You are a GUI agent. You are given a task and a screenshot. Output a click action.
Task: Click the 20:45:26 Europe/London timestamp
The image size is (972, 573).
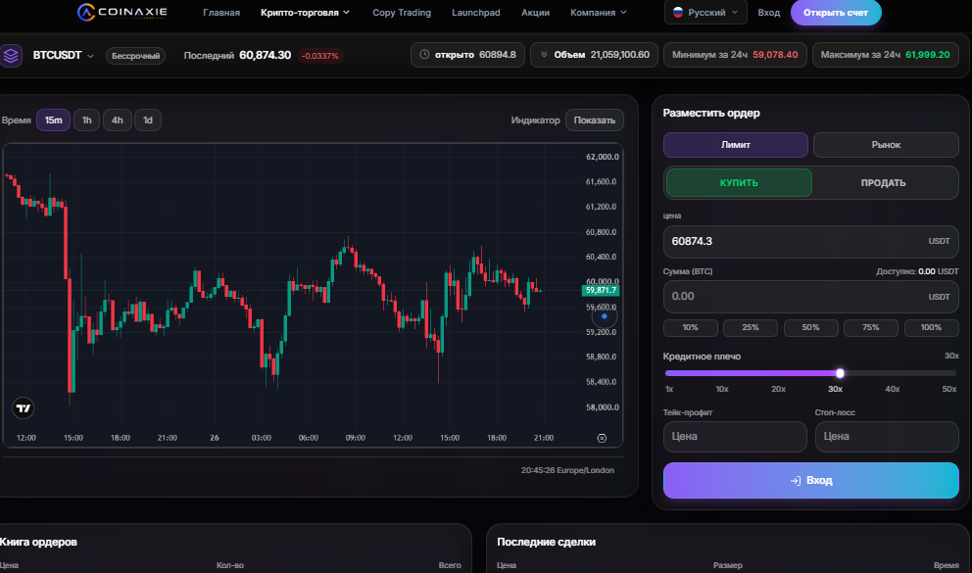567,470
